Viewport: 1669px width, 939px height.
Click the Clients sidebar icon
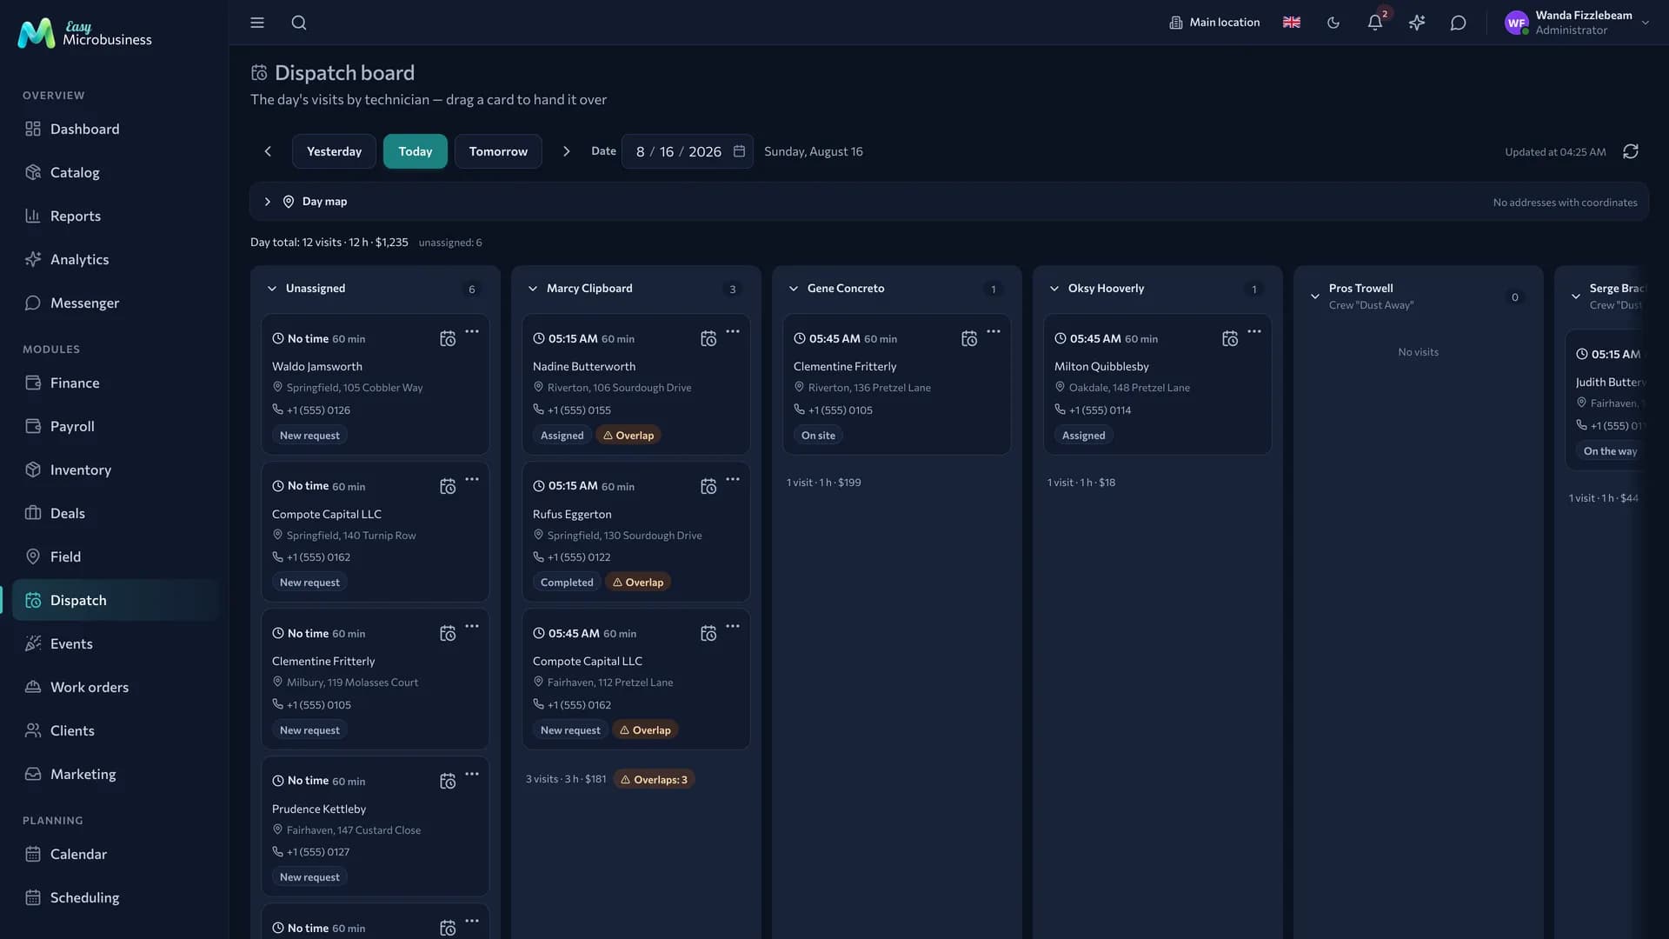33,730
